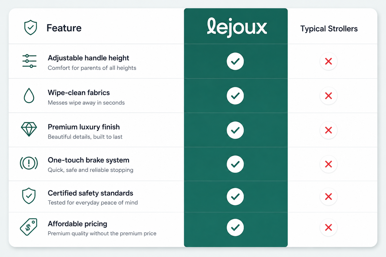Click lejoux checkmark for Premium luxury finish
The image size is (386, 257).
[x=235, y=130]
